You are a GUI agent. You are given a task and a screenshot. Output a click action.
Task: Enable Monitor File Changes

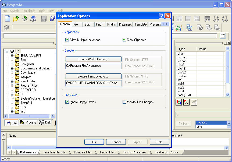pyautogui.click(x=124, y=102)
